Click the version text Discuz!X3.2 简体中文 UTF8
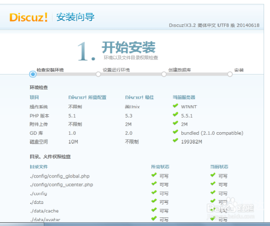This screenshot has width=270, height=226. point(214,25)
